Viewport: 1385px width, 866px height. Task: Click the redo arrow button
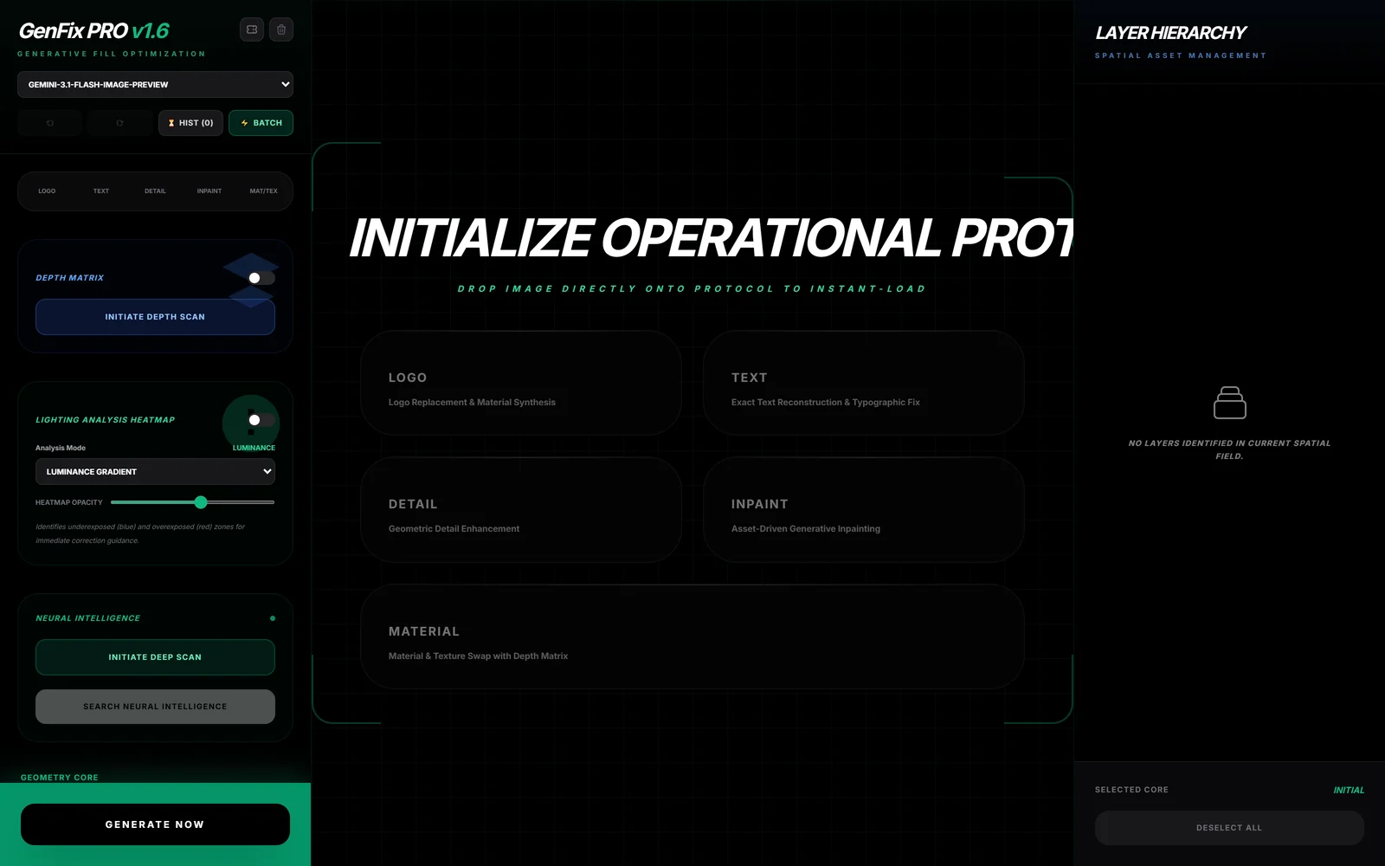coord(119,123)
